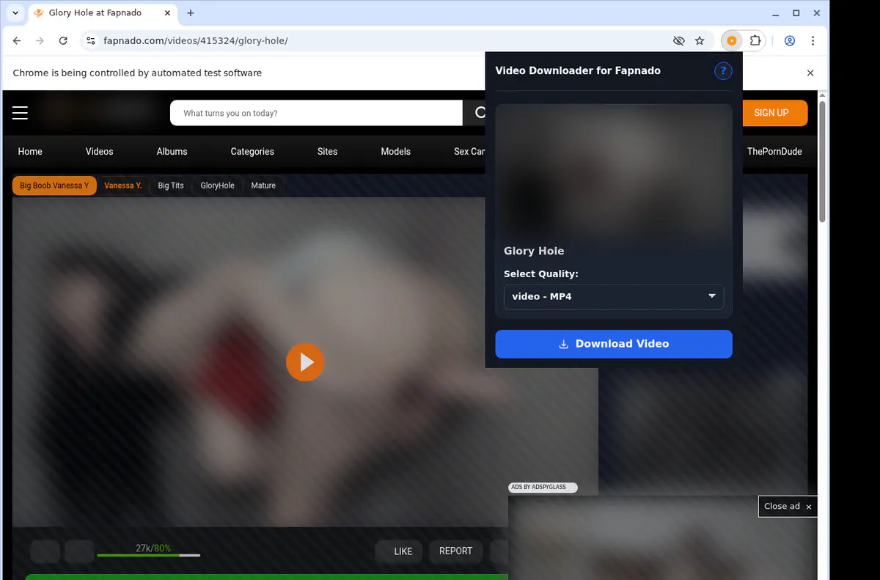Image resolution: width=880 pixels, height=580 pixels.
Task: Open the site hamburger menu
Action: coord(20,112)
